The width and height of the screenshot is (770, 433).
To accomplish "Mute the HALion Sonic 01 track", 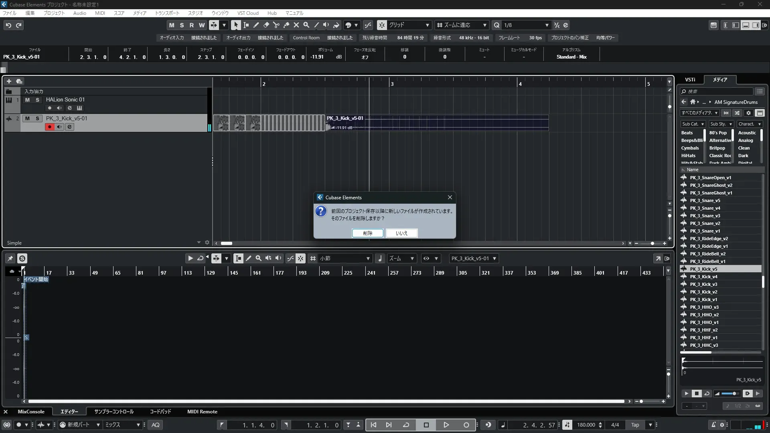I will [27, 100].
